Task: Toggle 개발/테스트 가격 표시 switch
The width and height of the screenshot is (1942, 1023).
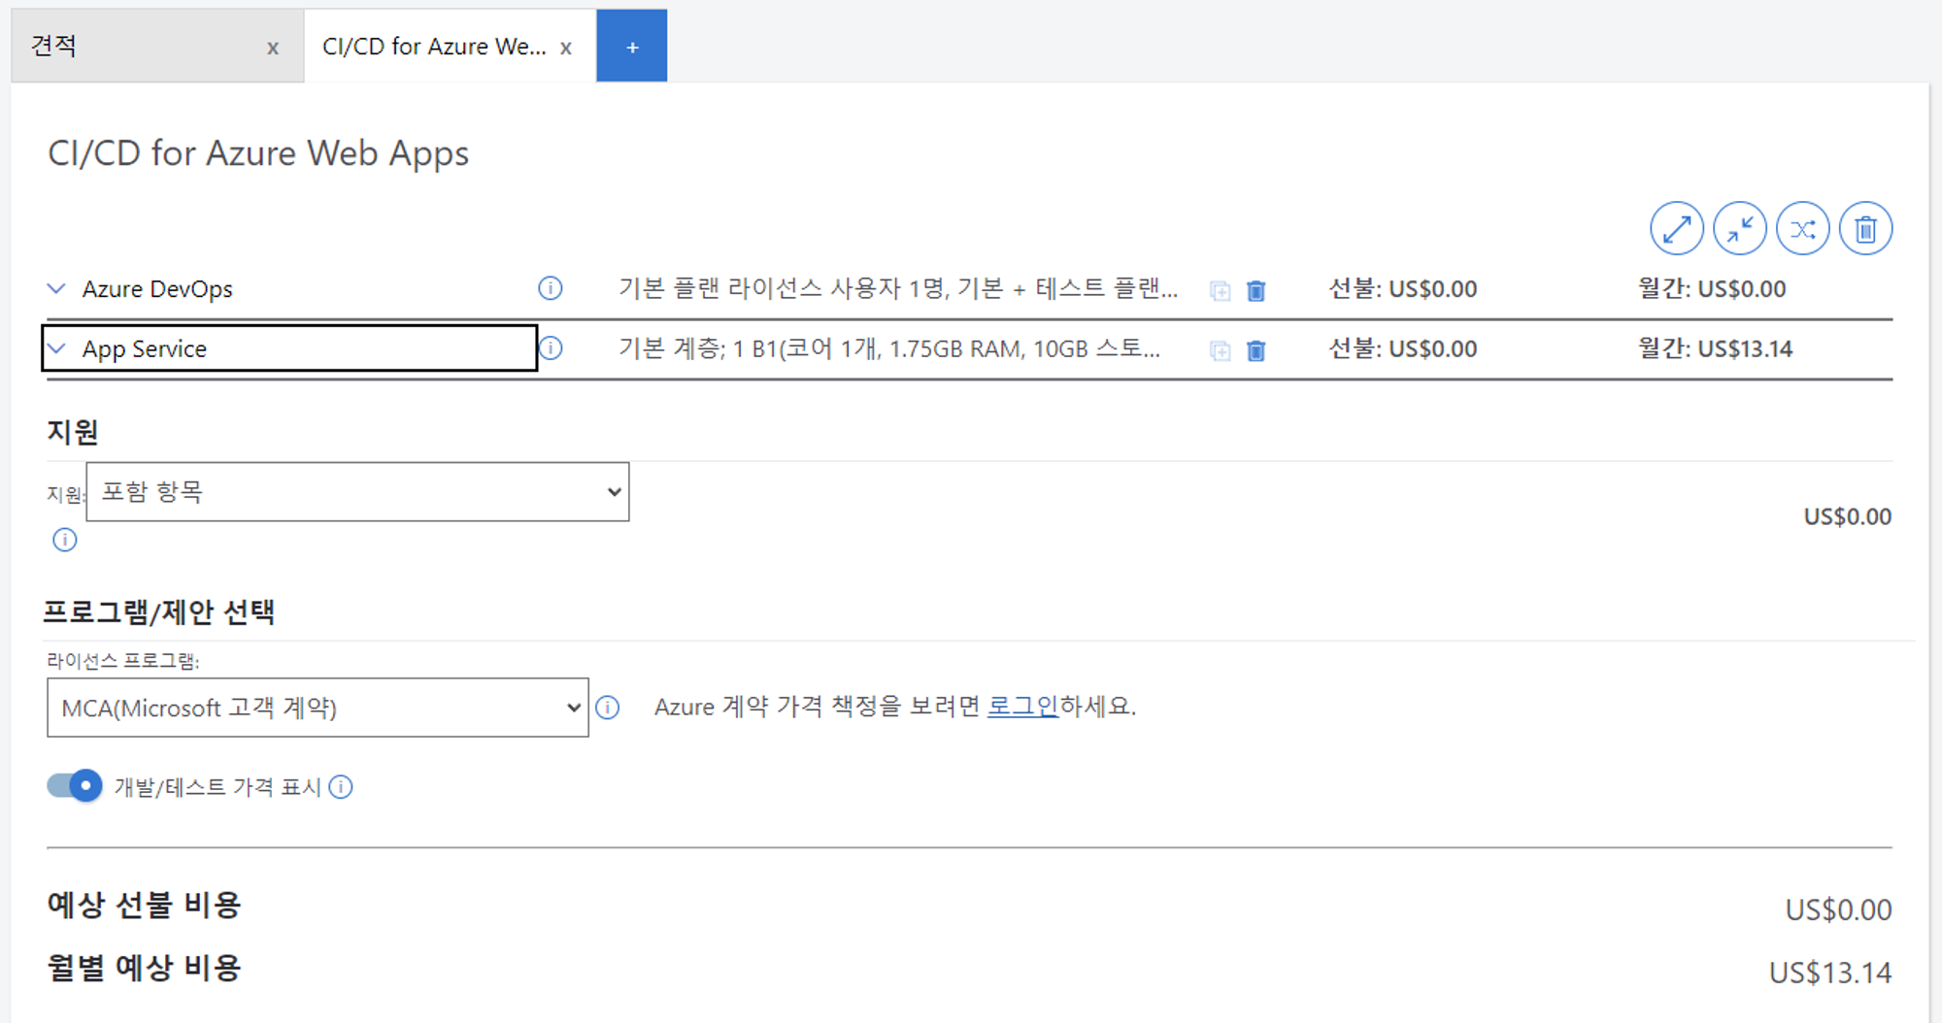Action: pos(75,785)
